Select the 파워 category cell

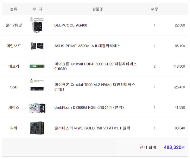(14, 128)
